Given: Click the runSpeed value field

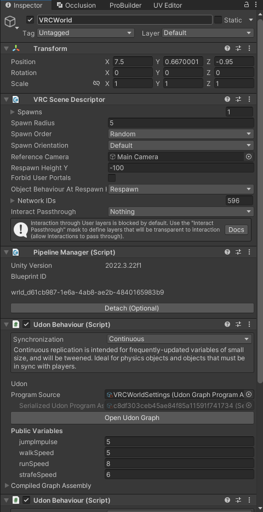Looking at the screenshot, I should 179,464.
